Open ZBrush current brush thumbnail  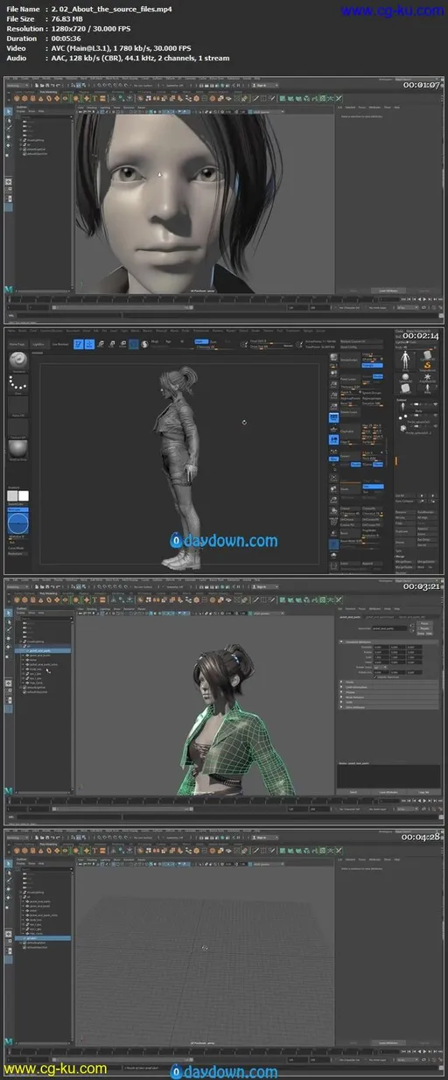(18, 359)
